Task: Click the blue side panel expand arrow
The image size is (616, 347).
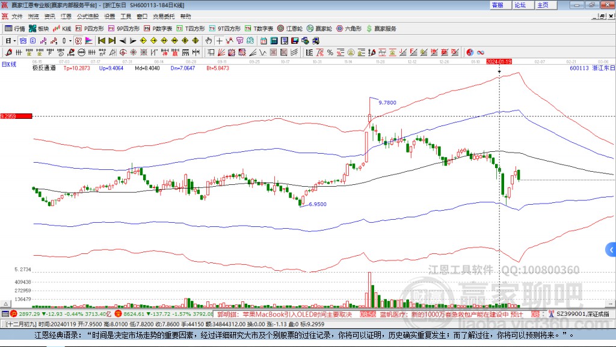Action: click(611, 249)
